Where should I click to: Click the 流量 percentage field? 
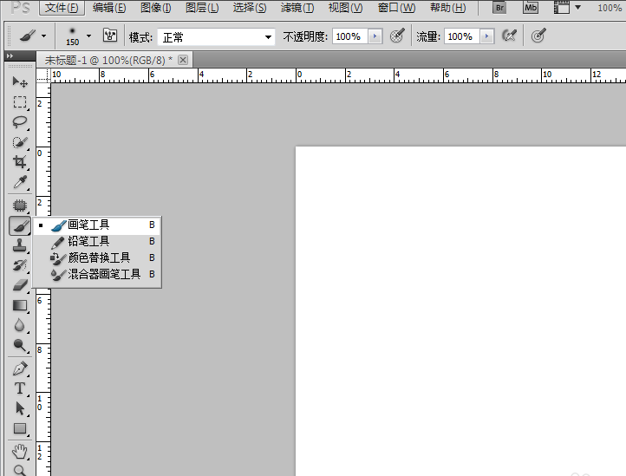coord(462,36)
